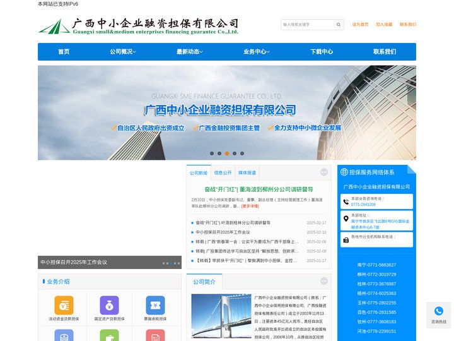454x341 pixels.
Task: Click the 钦州-0777-3608183 contact line
Action: click(x=376, y=321)
